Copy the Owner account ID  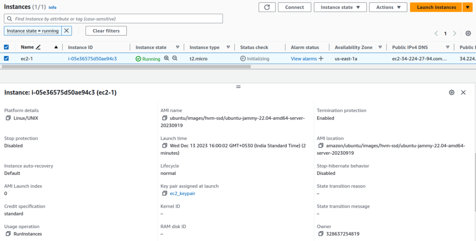coord(321,234)
